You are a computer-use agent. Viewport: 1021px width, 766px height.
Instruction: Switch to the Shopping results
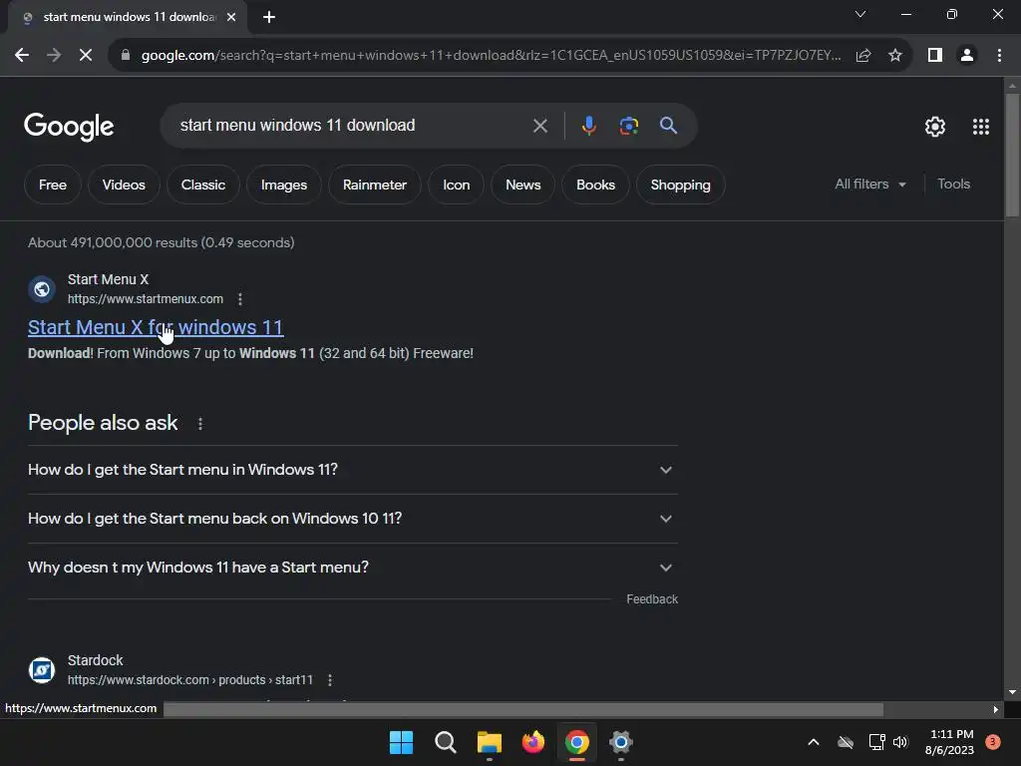[x=680, y=185]
